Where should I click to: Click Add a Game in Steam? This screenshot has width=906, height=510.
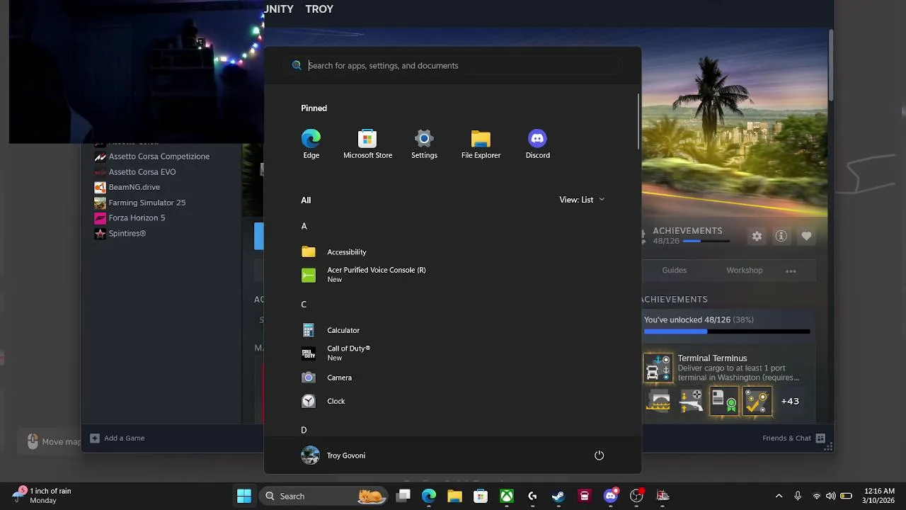[117, 438]
